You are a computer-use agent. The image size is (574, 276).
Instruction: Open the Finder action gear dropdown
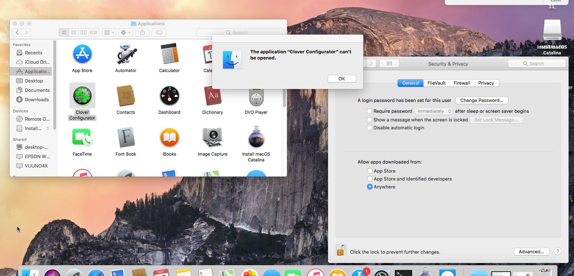pos(126,32)
